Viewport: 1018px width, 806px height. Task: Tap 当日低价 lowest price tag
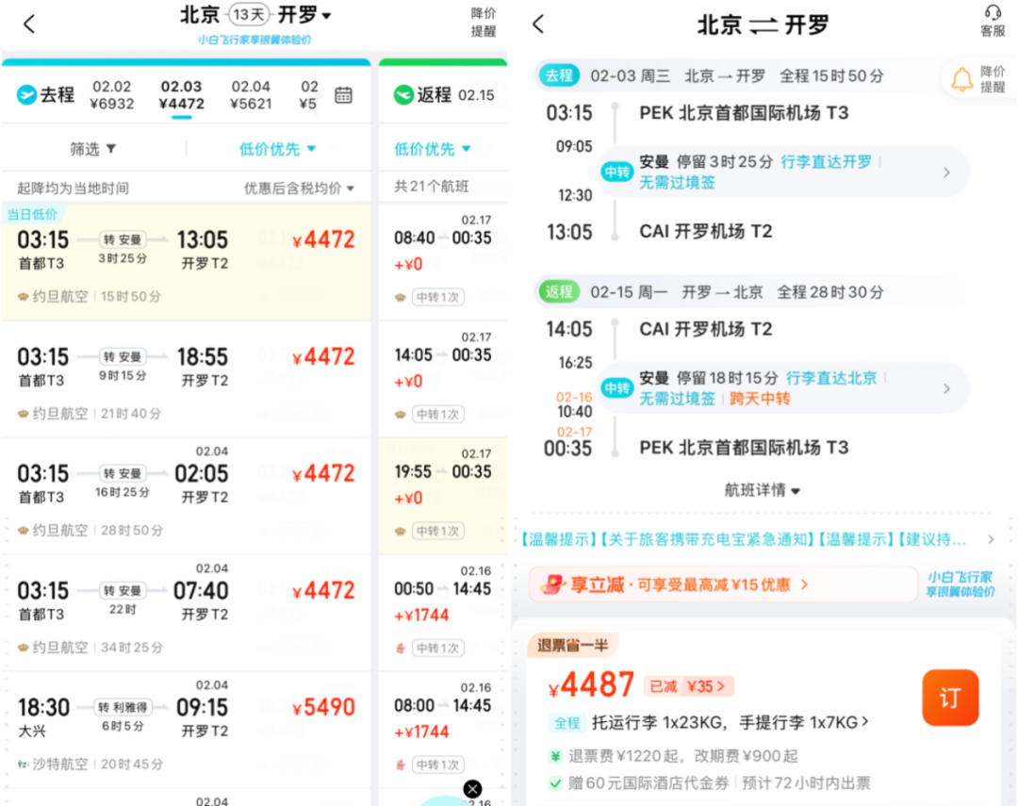click(32, 214)
